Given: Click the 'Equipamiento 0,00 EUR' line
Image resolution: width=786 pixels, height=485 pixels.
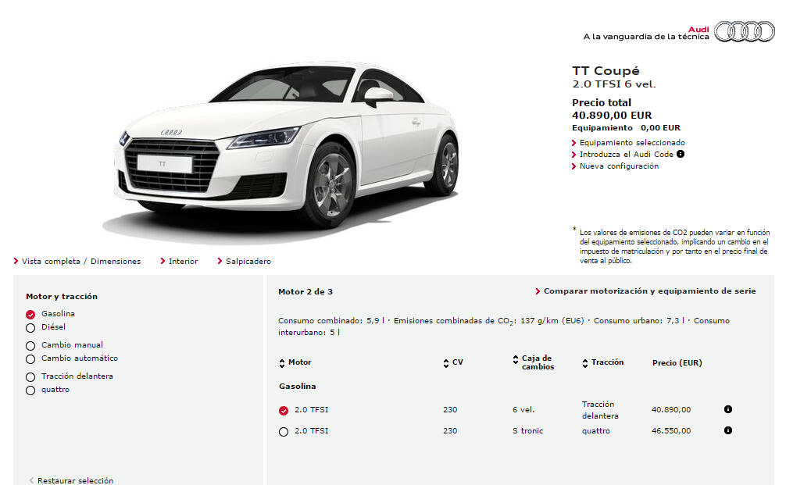Looking at the screenshot, I should point(626,128).
